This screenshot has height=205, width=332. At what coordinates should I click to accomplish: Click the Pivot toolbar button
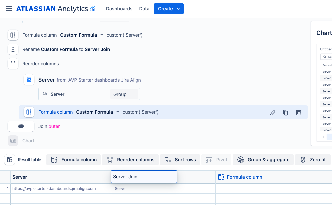click(x=216, y=160)
